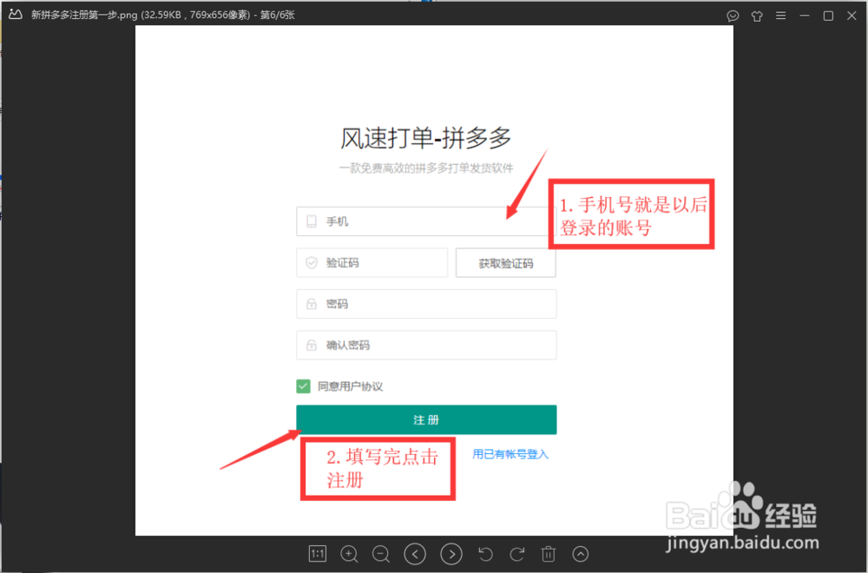Click the 同意用户协议 label text

coord(350,386)
